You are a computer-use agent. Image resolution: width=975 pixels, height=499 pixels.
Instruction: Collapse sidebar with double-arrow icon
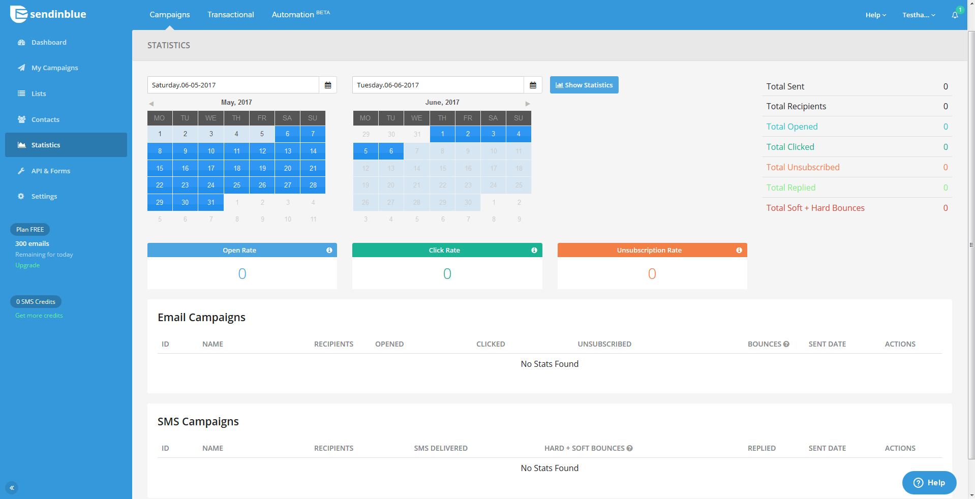[12, 488]
